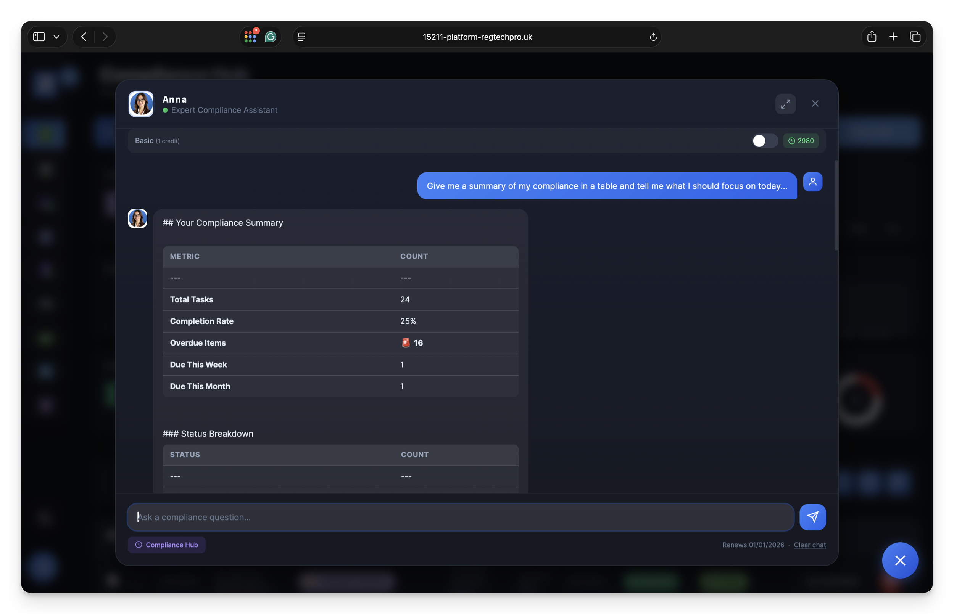
Task: Click the compliance question input field
Action: click(x=461, y=517)
